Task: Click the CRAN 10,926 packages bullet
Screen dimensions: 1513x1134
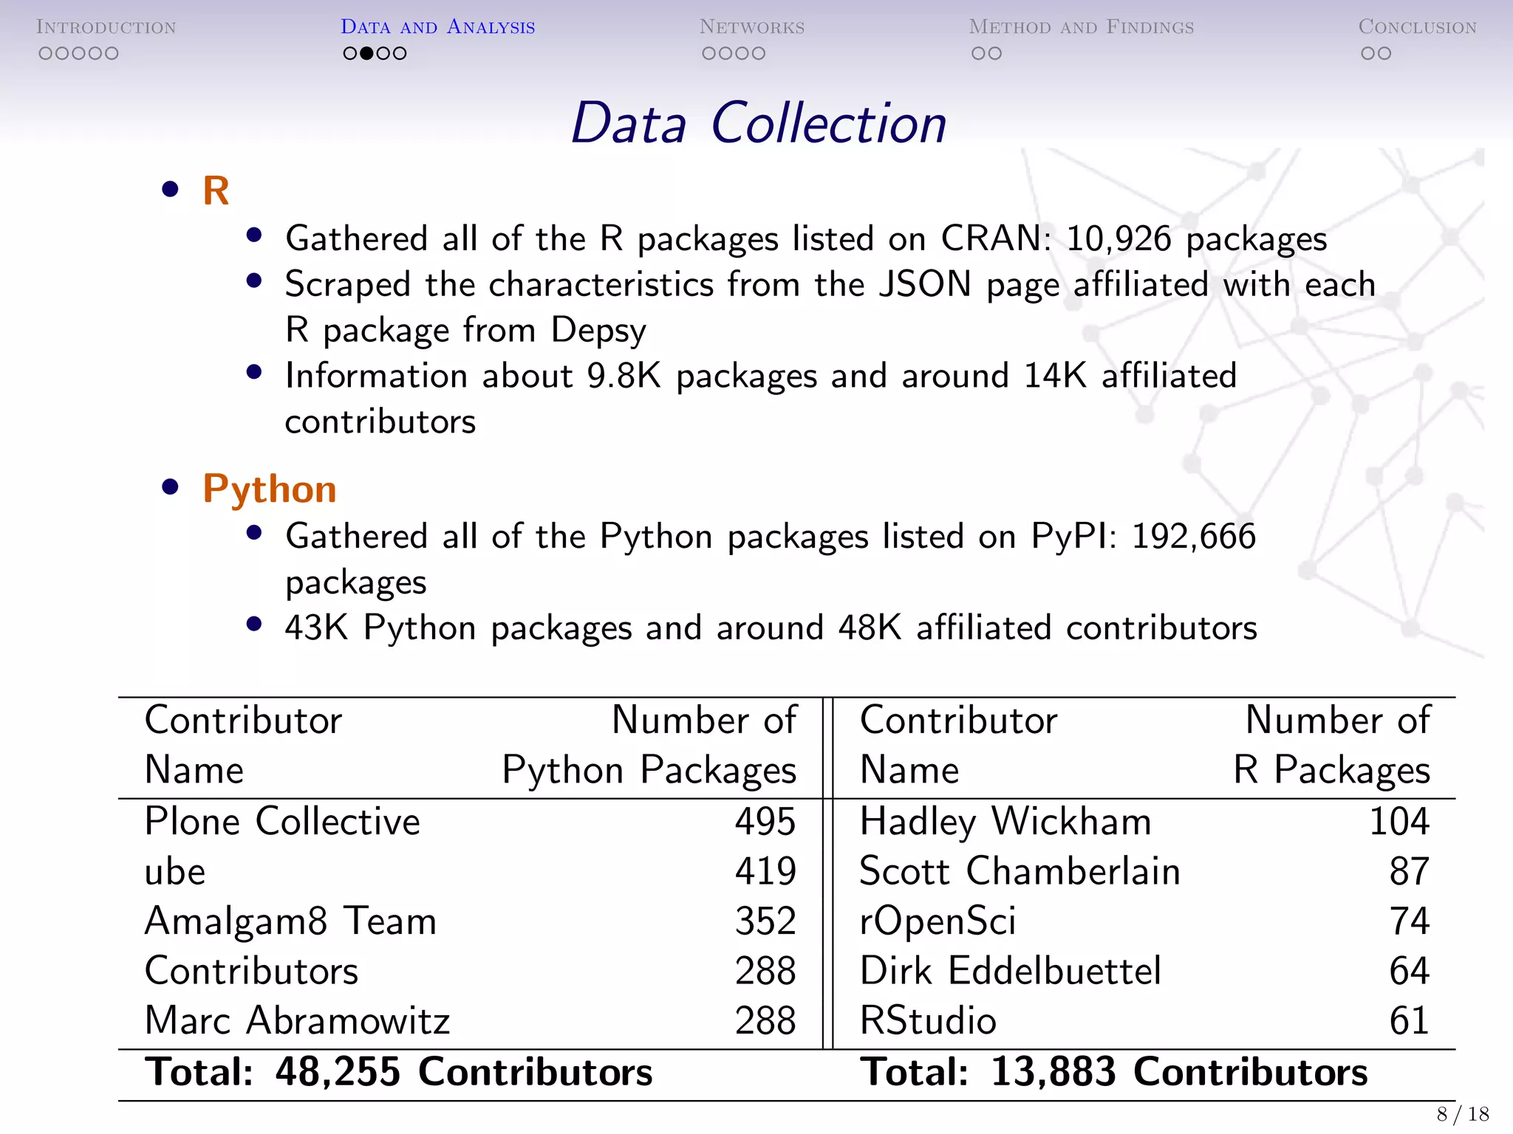Action: pos(806,239)
